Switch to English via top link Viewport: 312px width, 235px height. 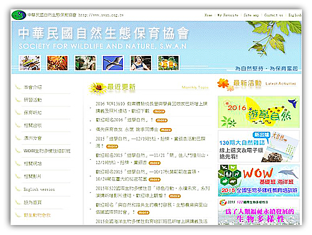coord(295,15)
